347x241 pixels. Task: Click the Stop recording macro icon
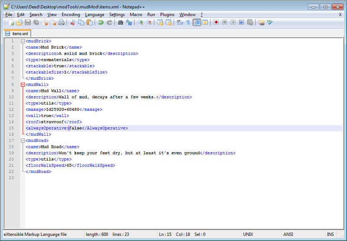pyautogui.click(x=225, y=23)
